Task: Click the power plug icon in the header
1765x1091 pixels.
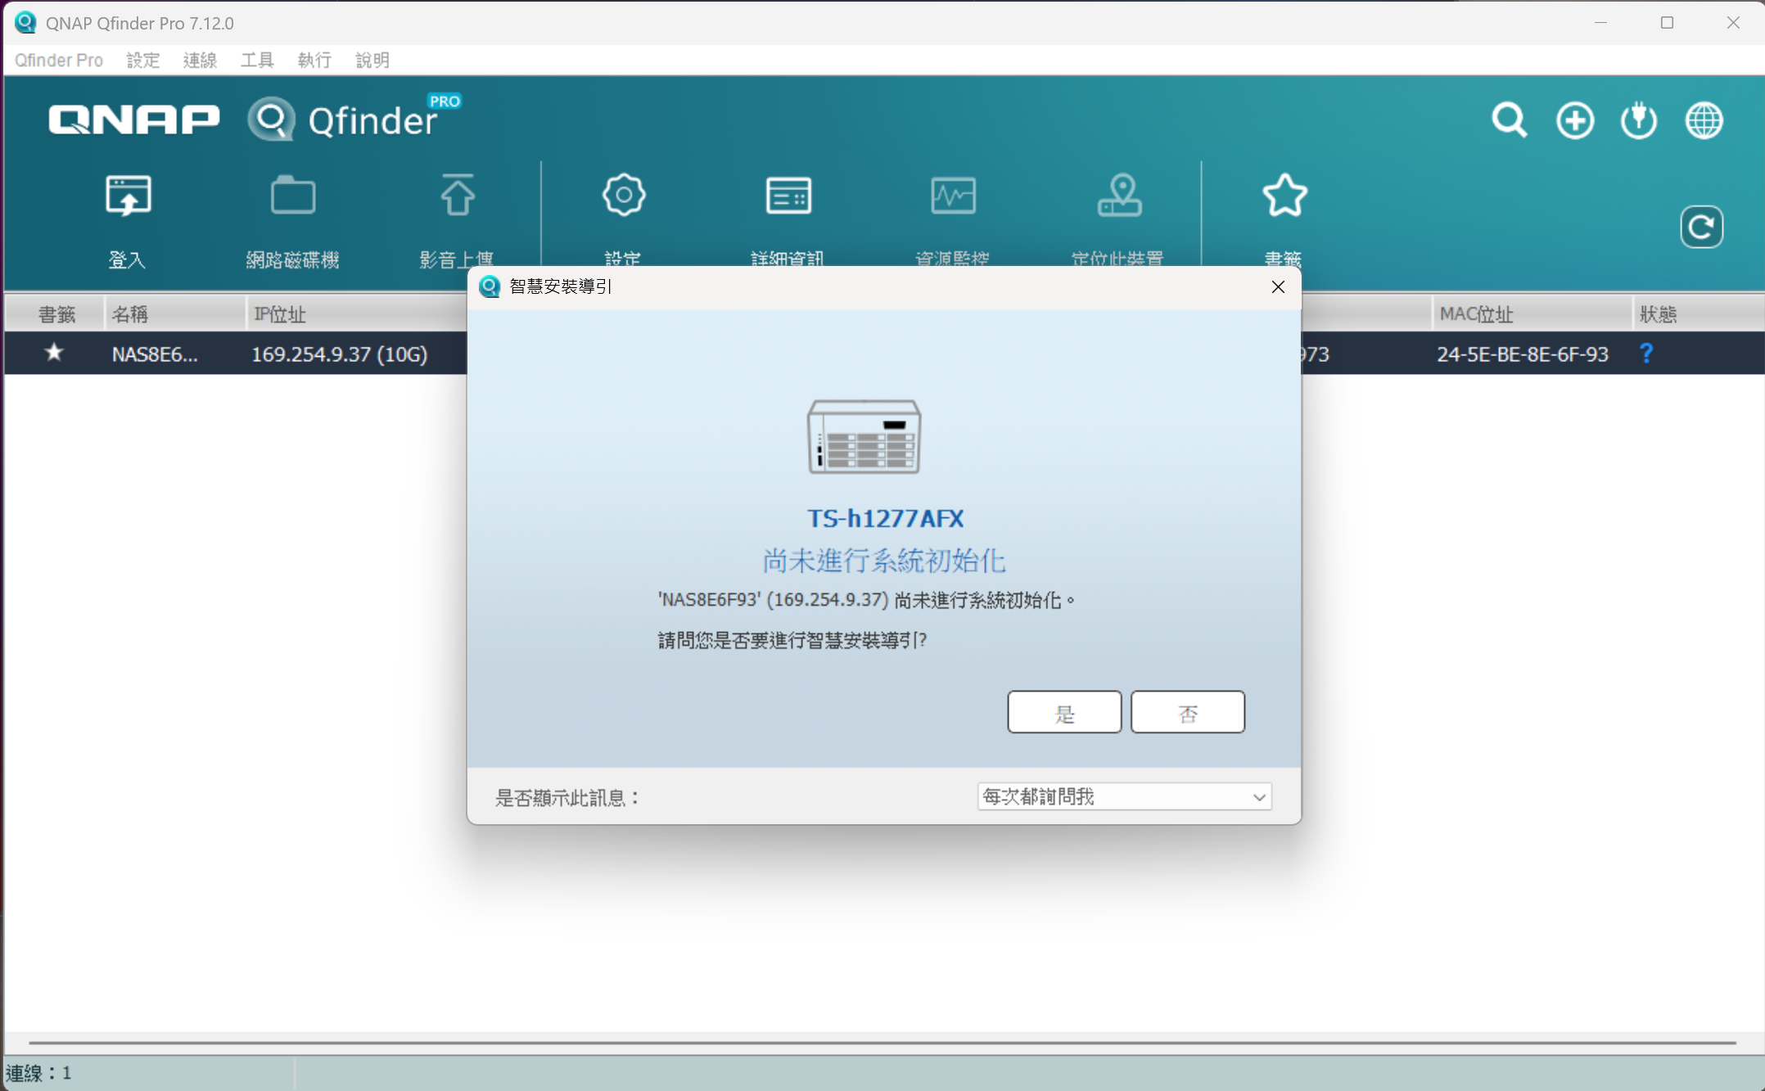Action: click(x=1639, y=120)
